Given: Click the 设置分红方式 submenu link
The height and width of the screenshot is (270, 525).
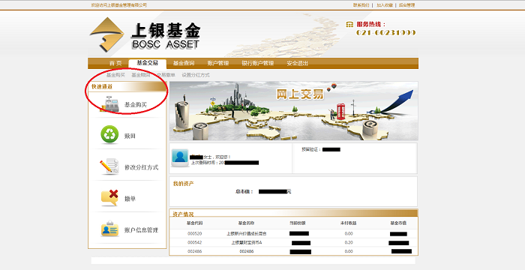Looking at the screenshot, I should point(196,75).
